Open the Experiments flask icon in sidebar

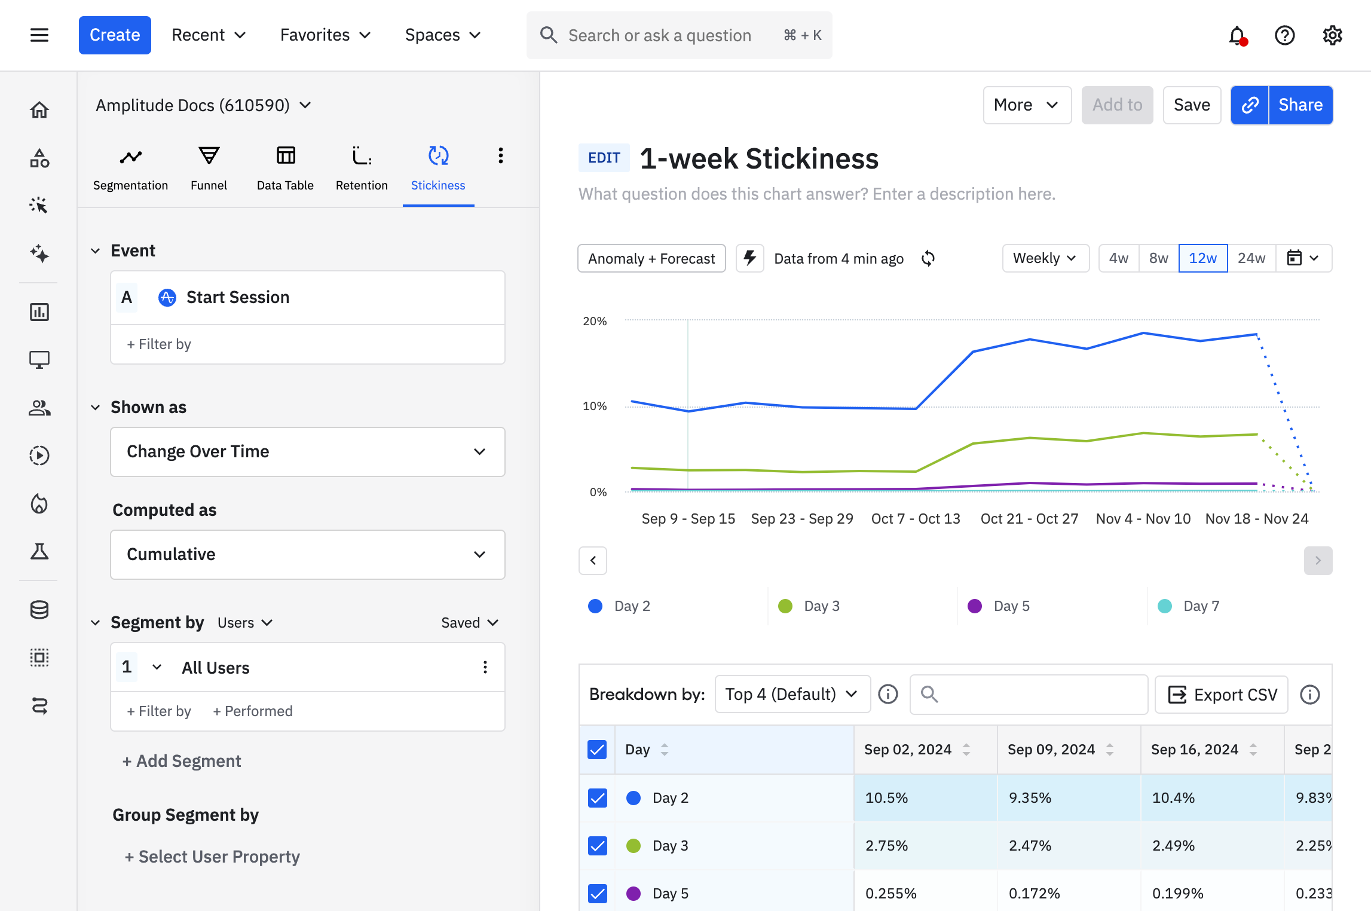point(39,552)
